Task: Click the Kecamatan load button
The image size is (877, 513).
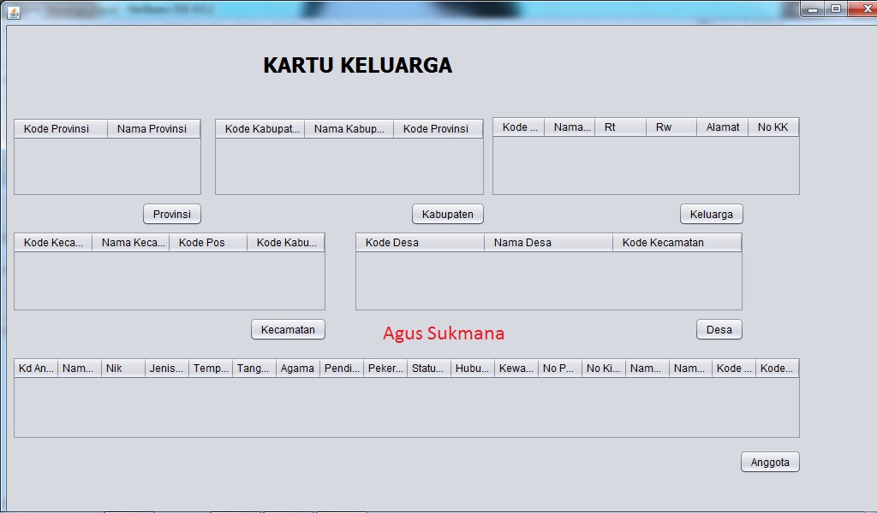Action: [287, 328]
